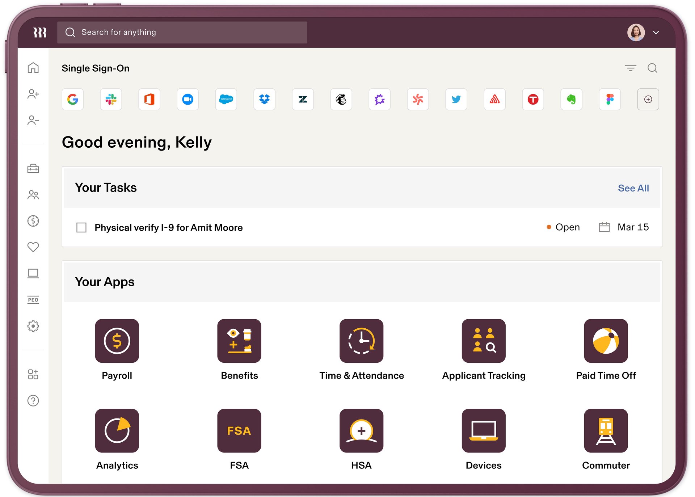The height and width of the screenshot is (497, 695).
Task: Click See All tasks link
Action: pyautogui.click(x=633, y=188)
